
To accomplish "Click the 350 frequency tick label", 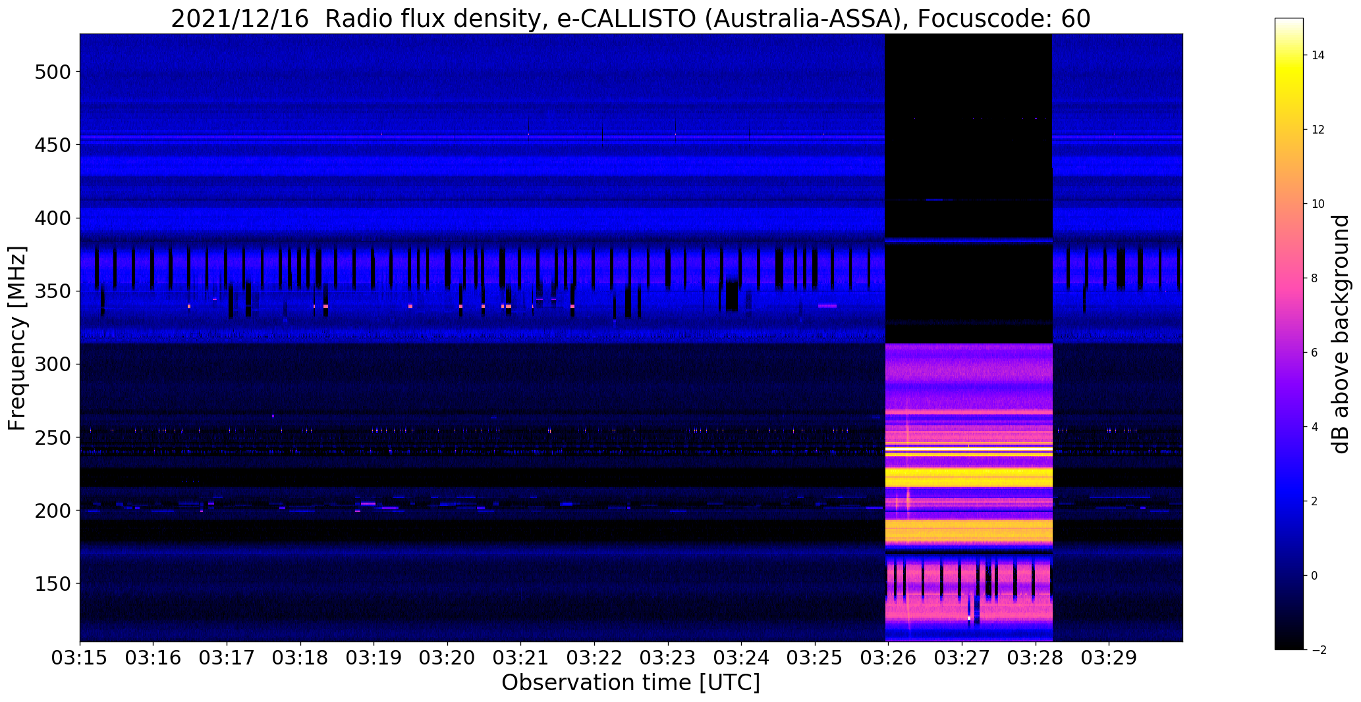I will 53,291.
